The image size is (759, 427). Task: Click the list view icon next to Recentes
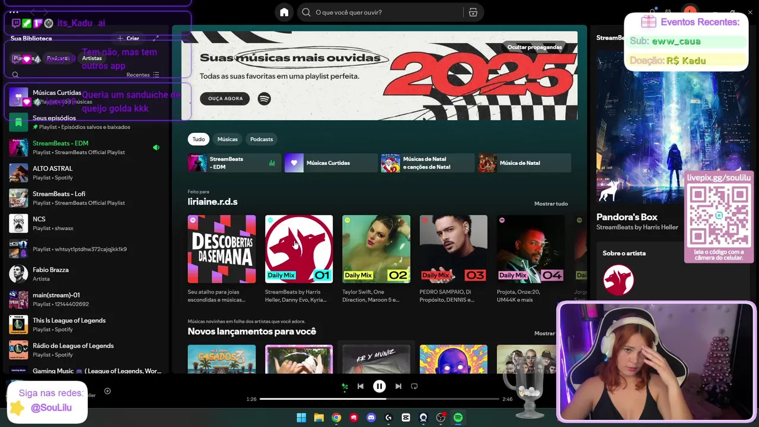(x=156, y=75)
